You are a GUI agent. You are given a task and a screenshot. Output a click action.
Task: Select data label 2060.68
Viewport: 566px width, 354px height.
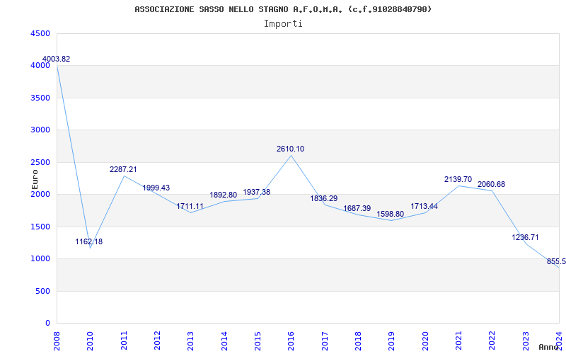491,184
